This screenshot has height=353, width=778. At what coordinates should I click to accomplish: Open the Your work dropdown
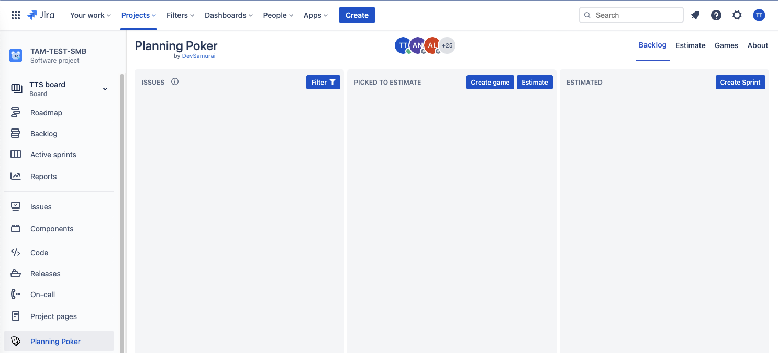[91, 15]
